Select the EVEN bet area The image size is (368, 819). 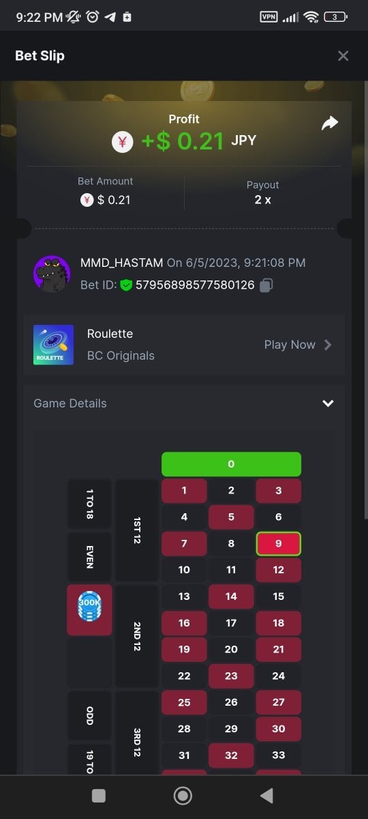(89, 556)
